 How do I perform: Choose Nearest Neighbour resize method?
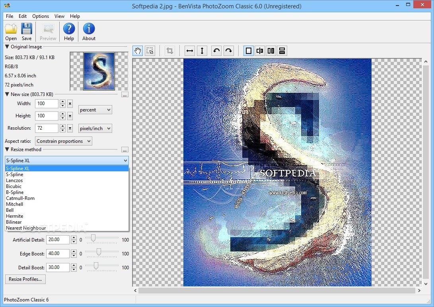click(67, 228)
